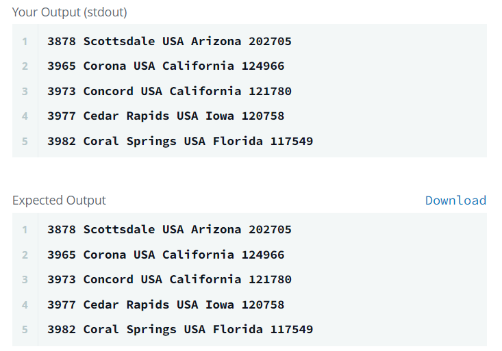Click the Coral Springs line in Expected Output
The height and width of the screenshot is (351, 502).
[x=180, y=329]
